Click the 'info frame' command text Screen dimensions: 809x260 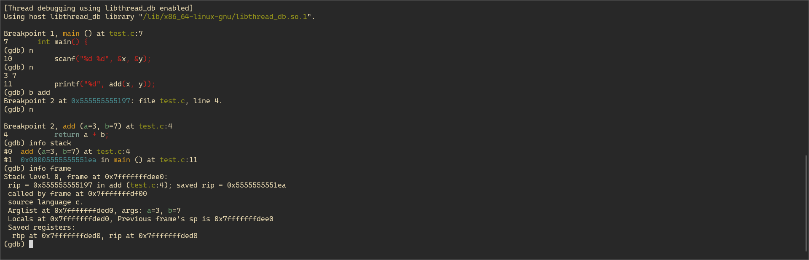point(50,168)
